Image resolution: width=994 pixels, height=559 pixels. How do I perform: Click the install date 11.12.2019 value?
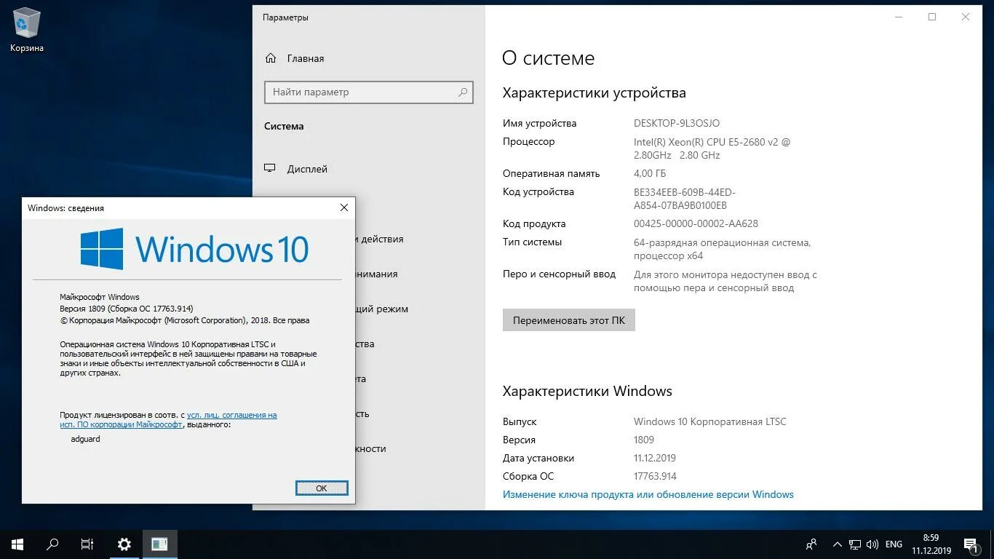(655, 458)
